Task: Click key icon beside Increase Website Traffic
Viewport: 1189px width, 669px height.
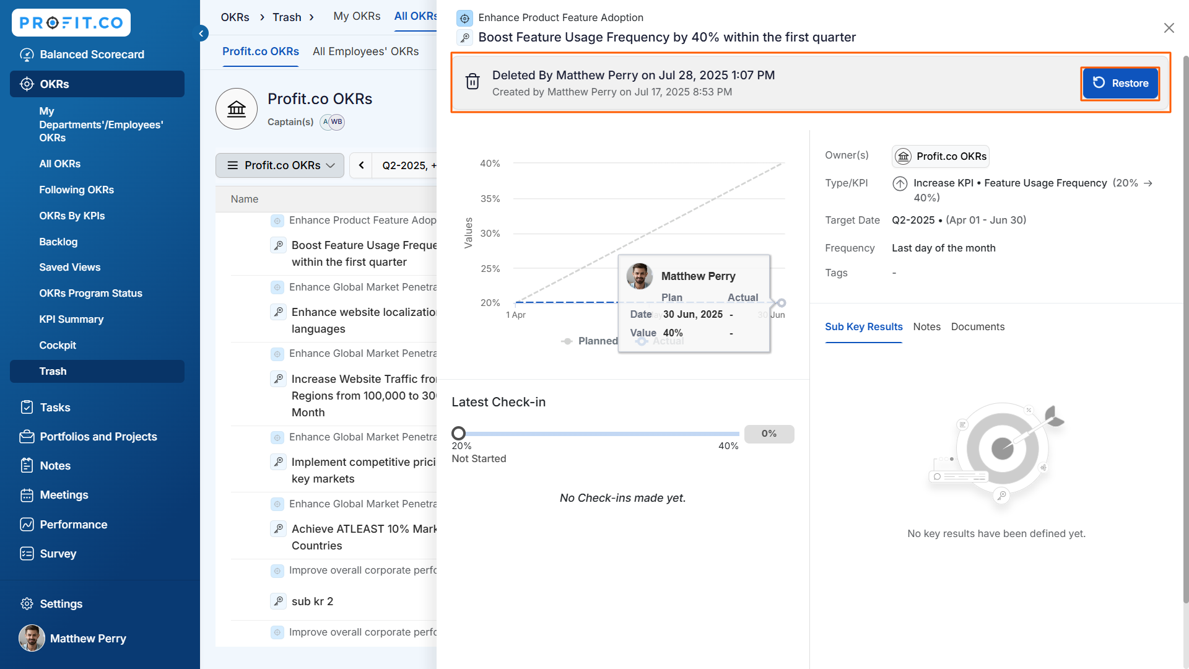Action: click(279, 378)
